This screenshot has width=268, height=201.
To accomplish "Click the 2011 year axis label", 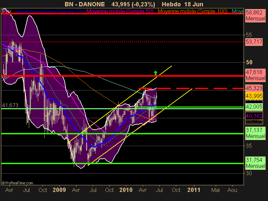I will (194, 190).
